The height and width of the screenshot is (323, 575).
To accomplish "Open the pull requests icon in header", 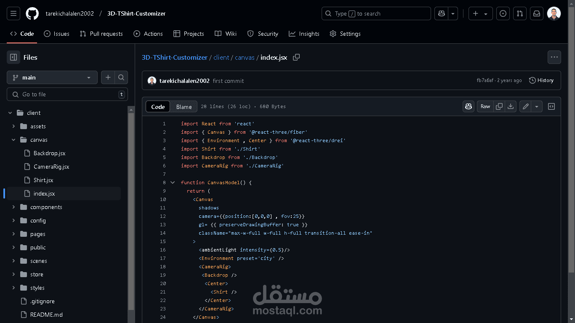I will point(520,13).
